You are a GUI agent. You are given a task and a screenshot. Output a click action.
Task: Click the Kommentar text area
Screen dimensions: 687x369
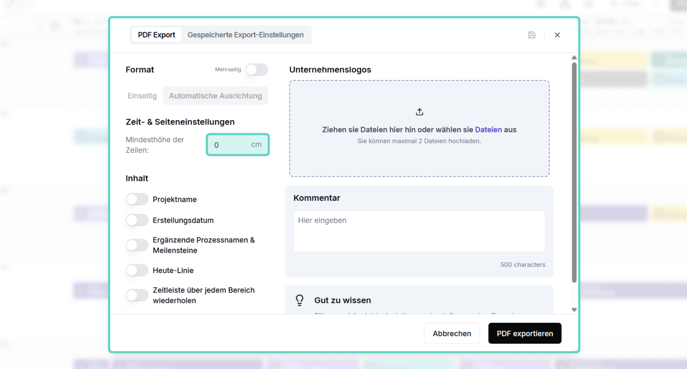pos(419,231)
